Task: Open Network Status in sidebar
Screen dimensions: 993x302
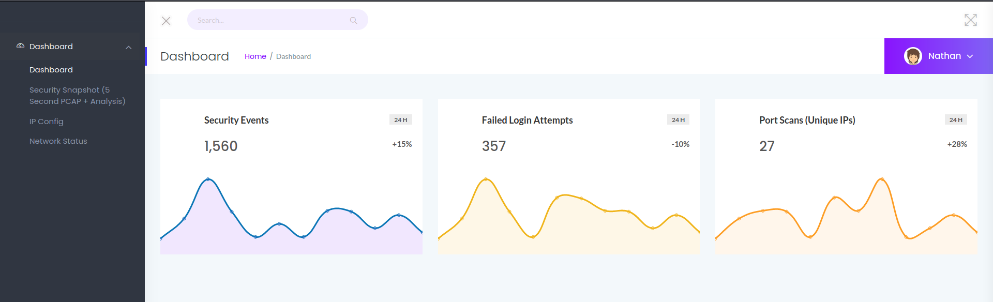Action: coord(58,141)
